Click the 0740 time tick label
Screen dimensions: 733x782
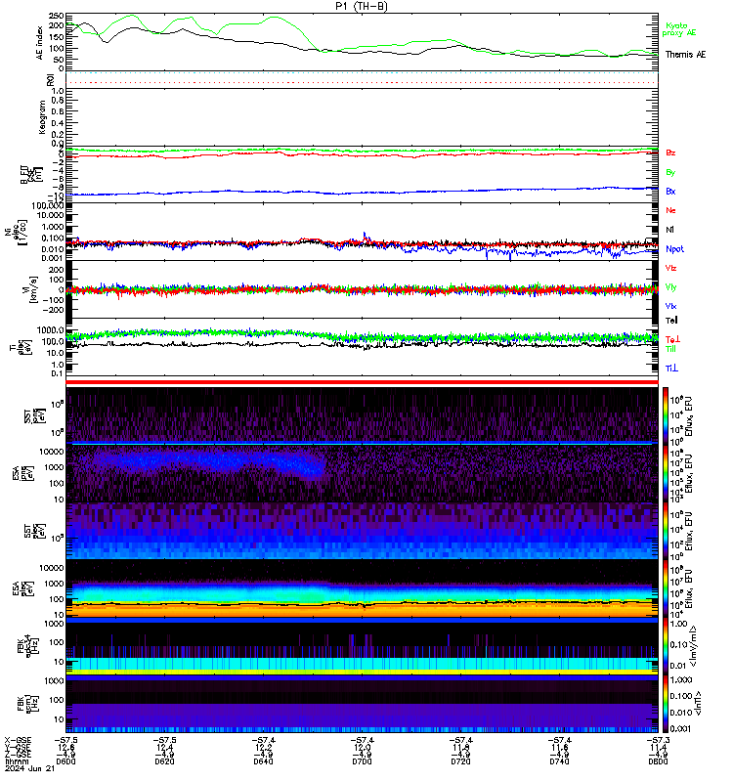[559, 761]
